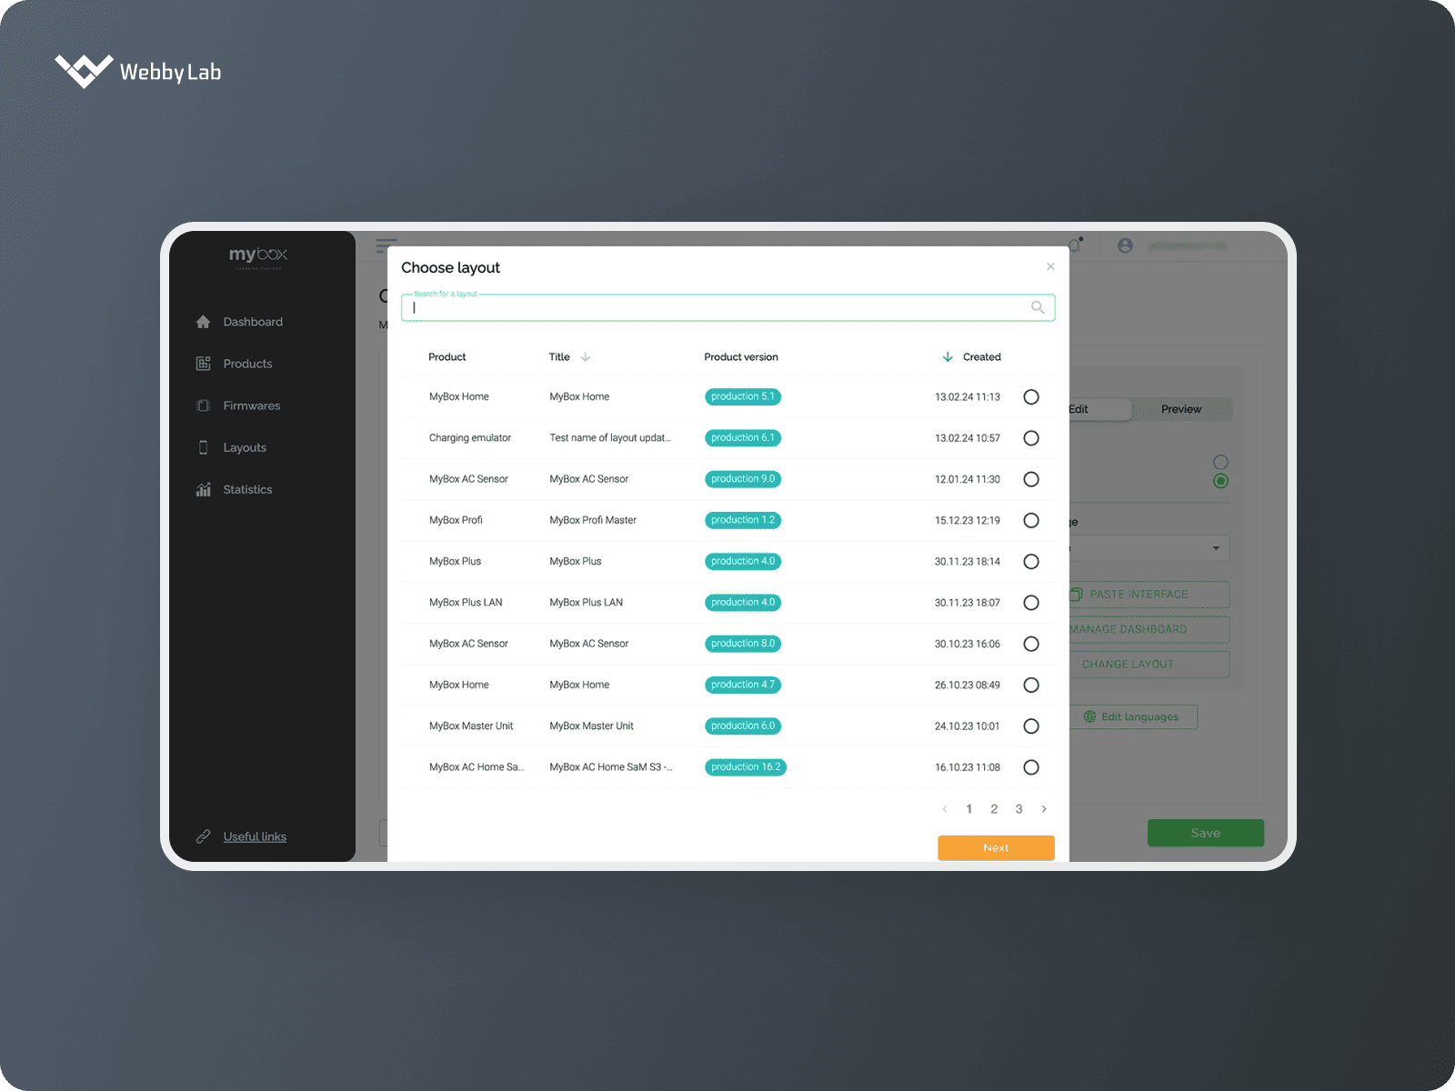Go to next pagination page arrow
Viewport: 1455px width, 1091px height.
tap(1044, 808)
